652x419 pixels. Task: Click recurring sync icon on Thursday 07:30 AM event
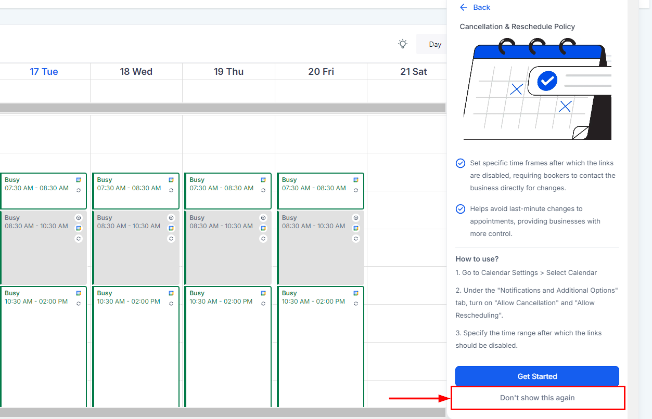[x=263, y=190]
